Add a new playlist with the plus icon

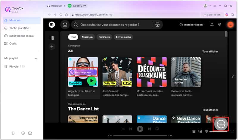point(36,58)
